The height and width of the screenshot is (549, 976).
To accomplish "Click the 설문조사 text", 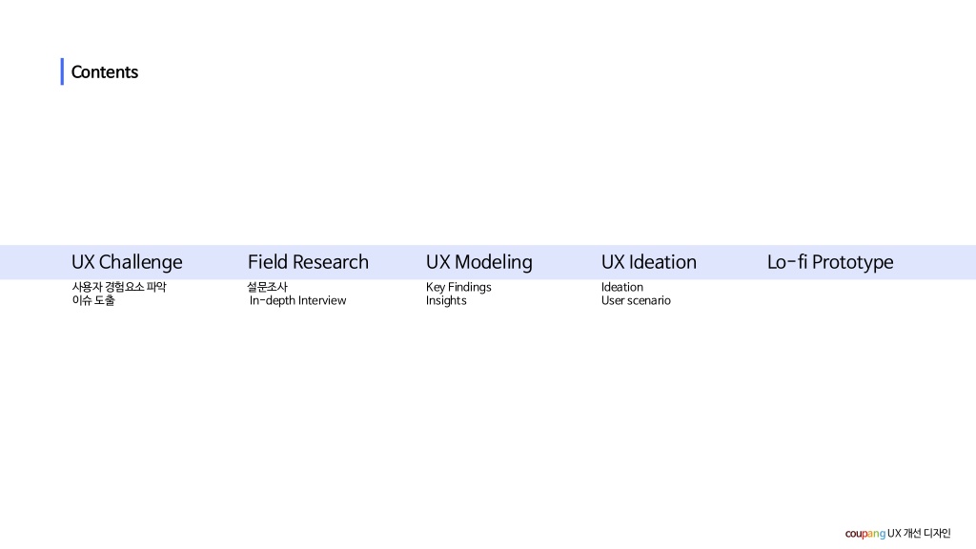I will tap(267, 287).
